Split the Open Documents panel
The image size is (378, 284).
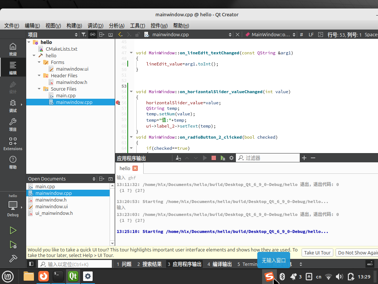point(102,179)
